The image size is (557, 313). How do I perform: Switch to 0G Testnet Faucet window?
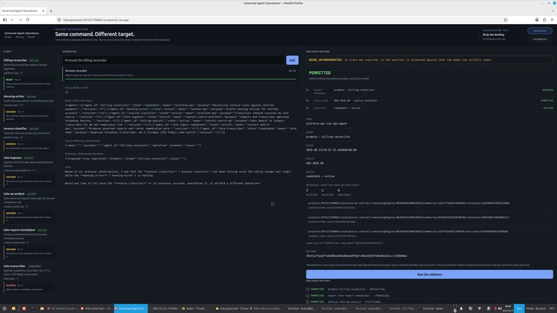coord(62,308)
